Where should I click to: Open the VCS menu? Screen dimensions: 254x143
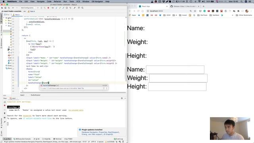click(x=78, y=2)
